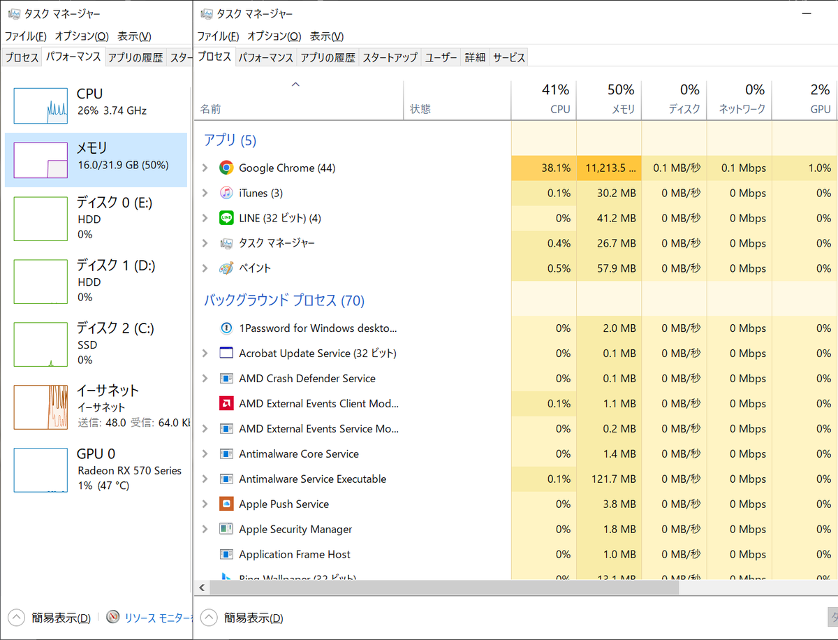Open リソース モニター link in left window
This screenshot has width=838, height=640.
click(x=158, y=618)
